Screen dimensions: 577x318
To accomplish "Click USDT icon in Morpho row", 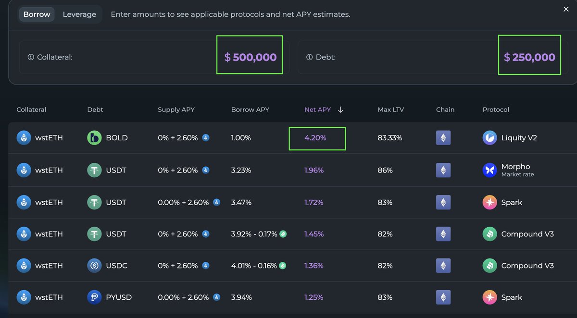I will pos(94,170).
